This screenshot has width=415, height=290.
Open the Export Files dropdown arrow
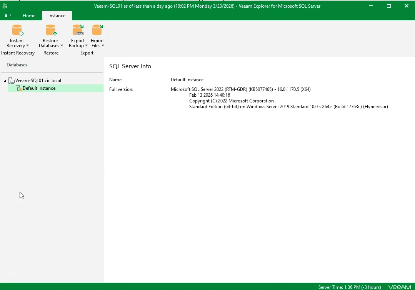tap(103, 46)
